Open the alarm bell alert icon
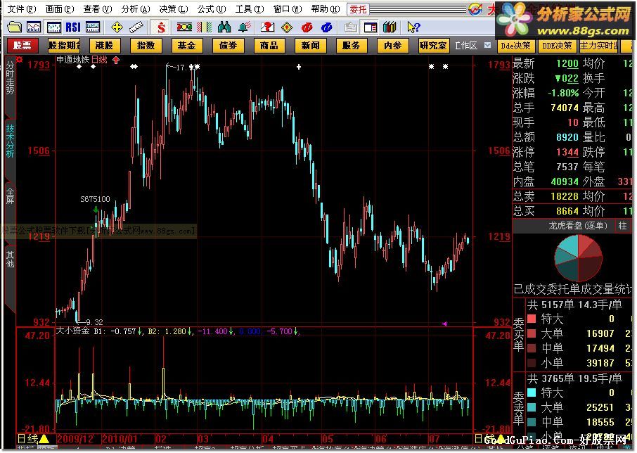 [244, 27]
